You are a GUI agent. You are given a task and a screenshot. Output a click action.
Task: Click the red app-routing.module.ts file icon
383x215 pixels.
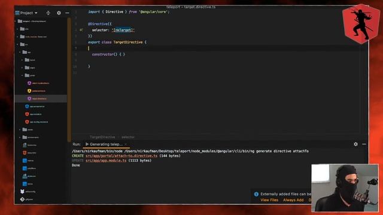(x=27, y=122)
